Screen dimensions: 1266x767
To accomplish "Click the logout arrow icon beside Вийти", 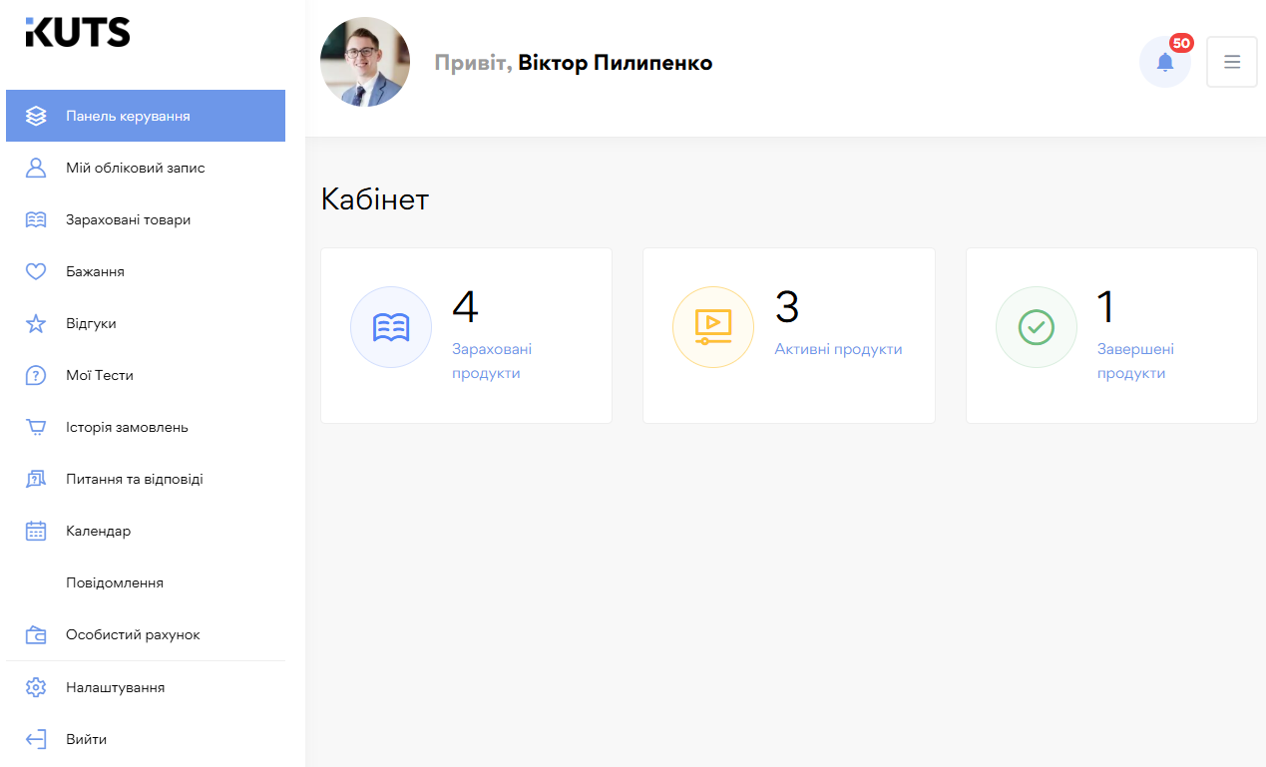I will pyautogui.click(x=36, y=738).
